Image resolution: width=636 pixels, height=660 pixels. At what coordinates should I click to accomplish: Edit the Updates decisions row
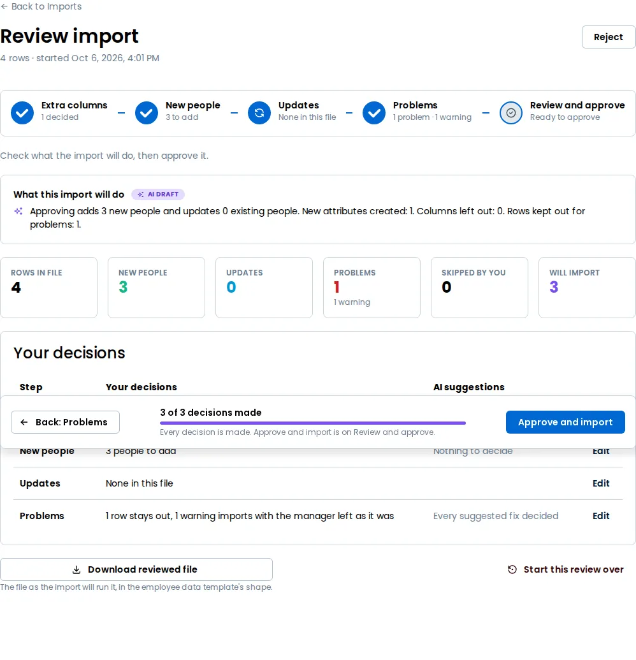601,483
